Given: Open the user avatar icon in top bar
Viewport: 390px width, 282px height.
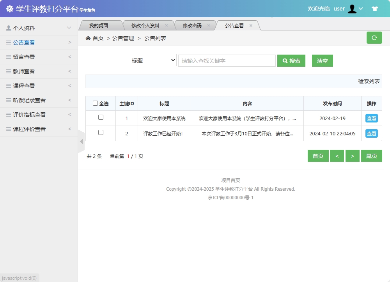Looking at the screenshot, I should (353, 9).
